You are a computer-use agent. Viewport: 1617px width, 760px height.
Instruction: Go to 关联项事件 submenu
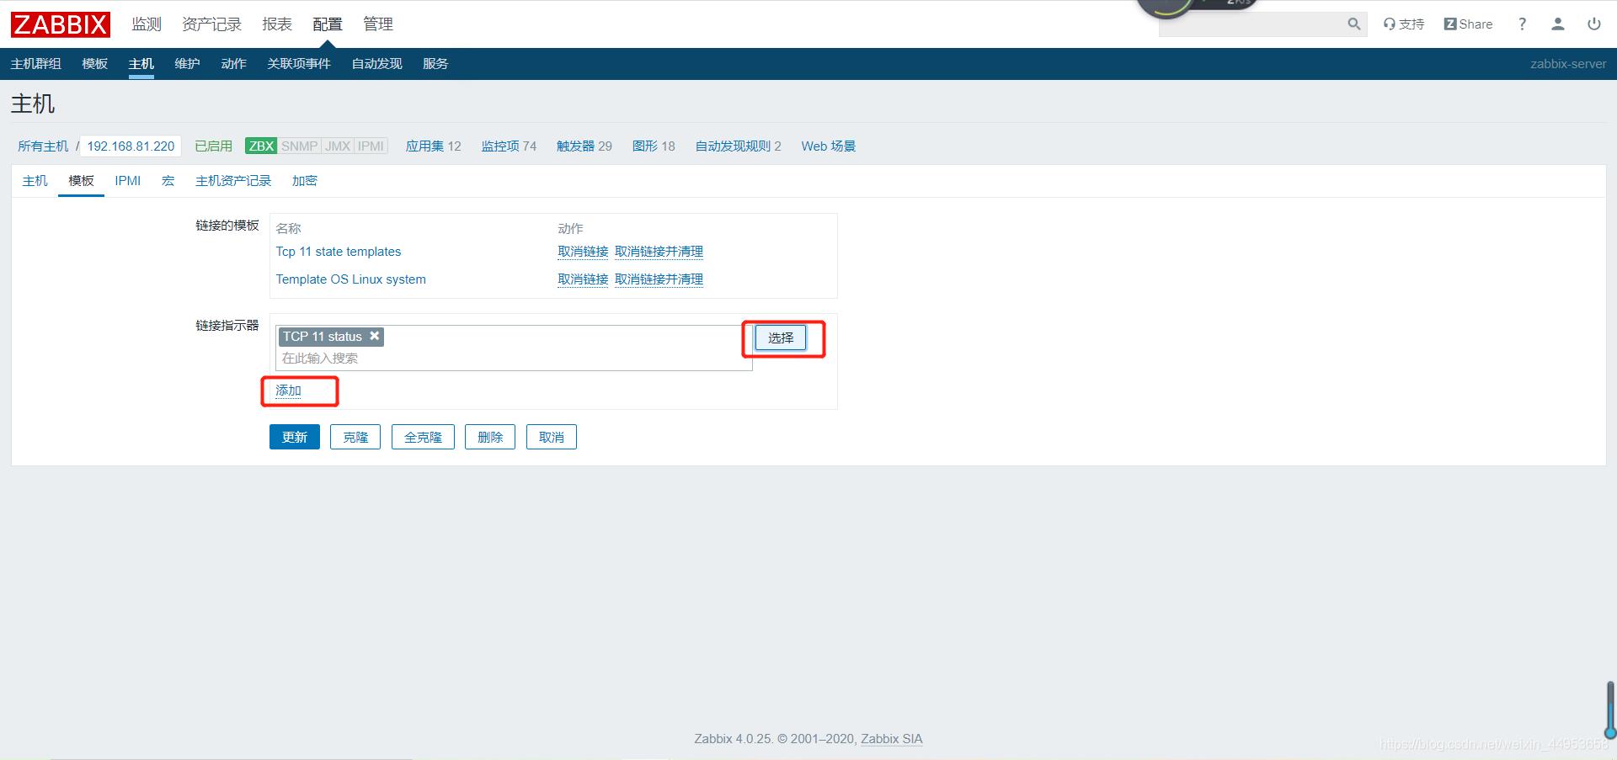[x=299, y=64]
